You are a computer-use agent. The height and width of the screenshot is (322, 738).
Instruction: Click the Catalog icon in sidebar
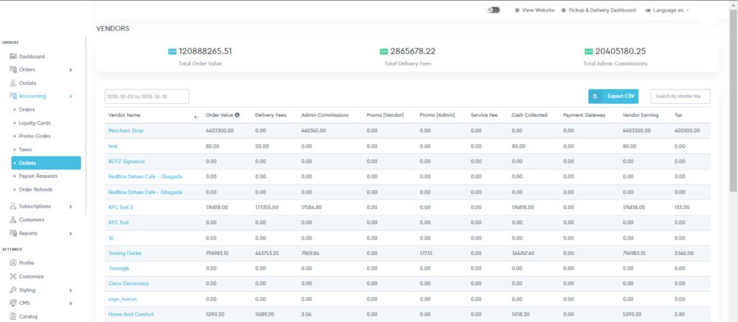coord(13,316)
